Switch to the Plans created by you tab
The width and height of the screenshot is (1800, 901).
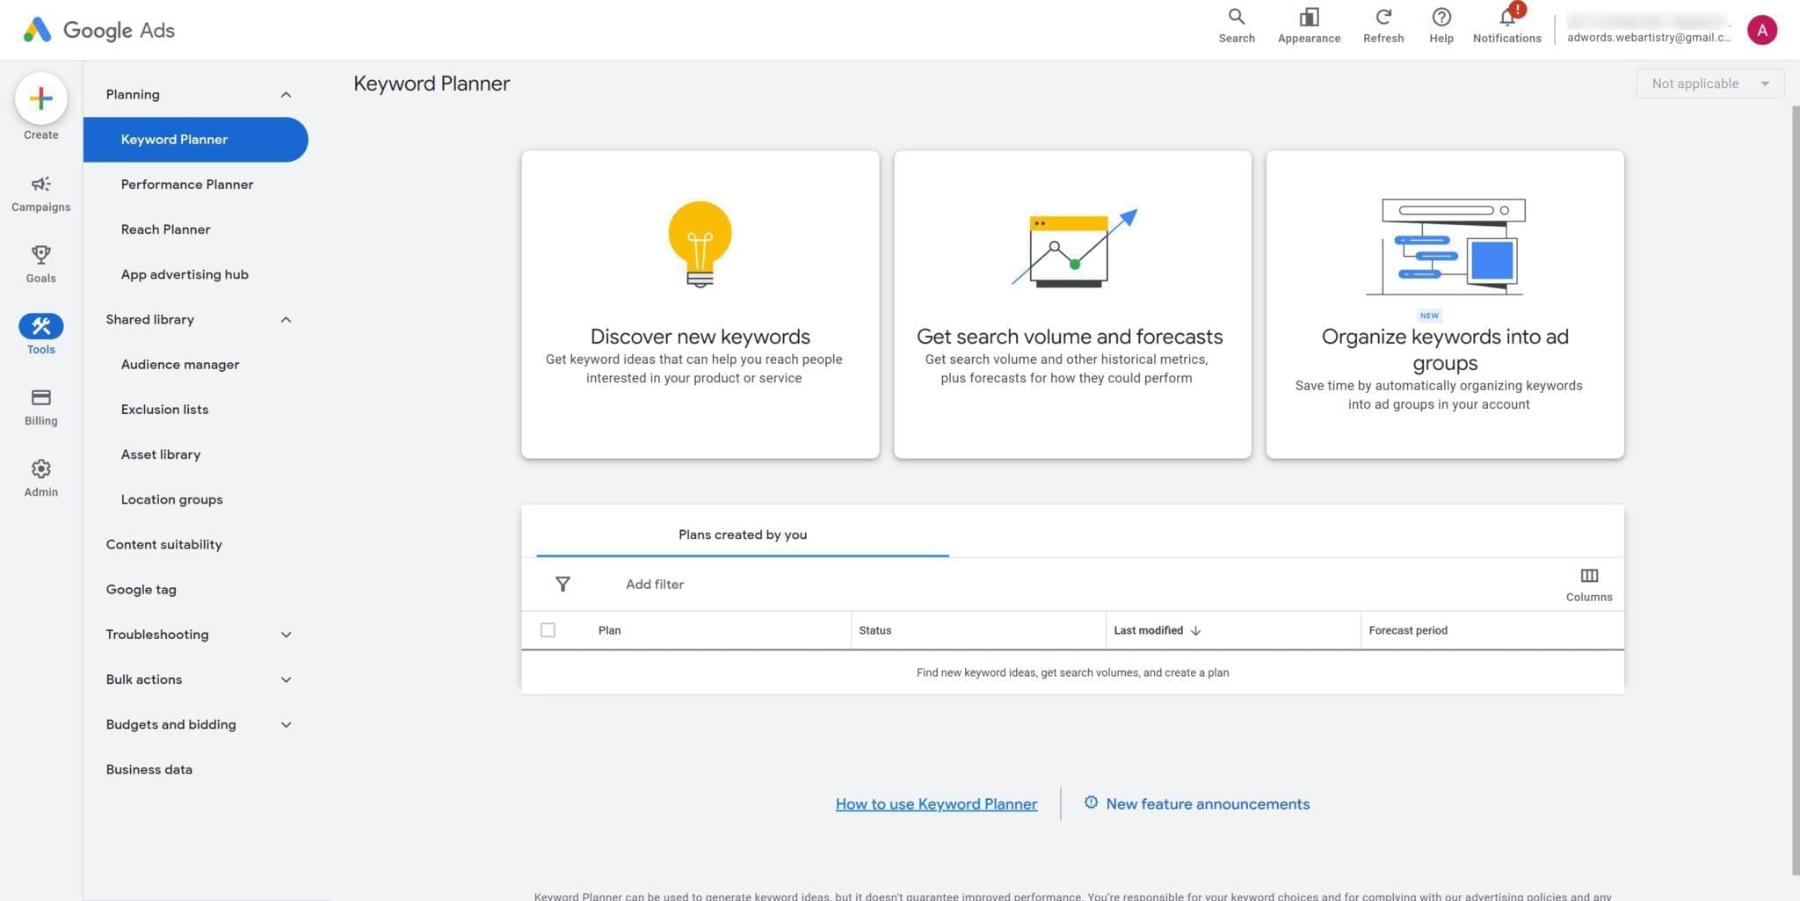[742, 534]
